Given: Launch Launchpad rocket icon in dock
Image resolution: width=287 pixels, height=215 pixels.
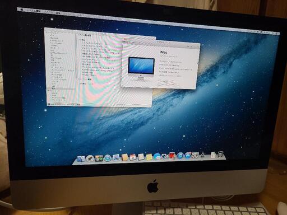Looking at the screenshot, I should pyautogui.click(x=90, y=158).
